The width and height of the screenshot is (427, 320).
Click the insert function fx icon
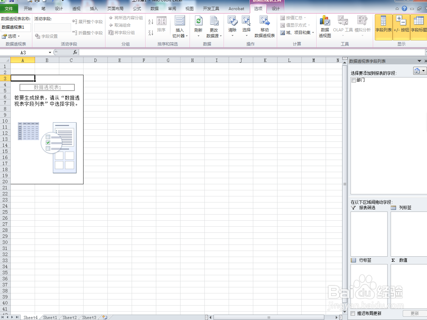(75, 52)
